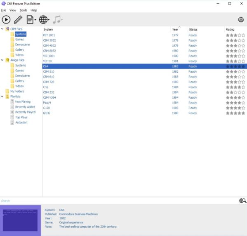
Task: Click the Recently Played playlist icon
Action: click(12, 112)
